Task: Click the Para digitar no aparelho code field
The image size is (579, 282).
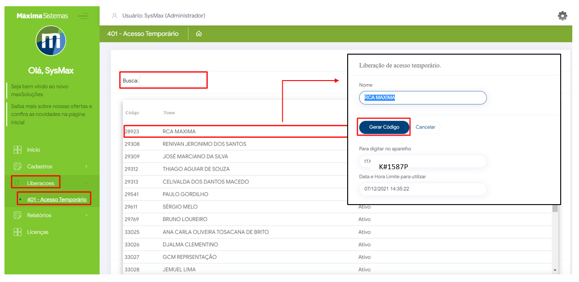Action: (422, 161)
